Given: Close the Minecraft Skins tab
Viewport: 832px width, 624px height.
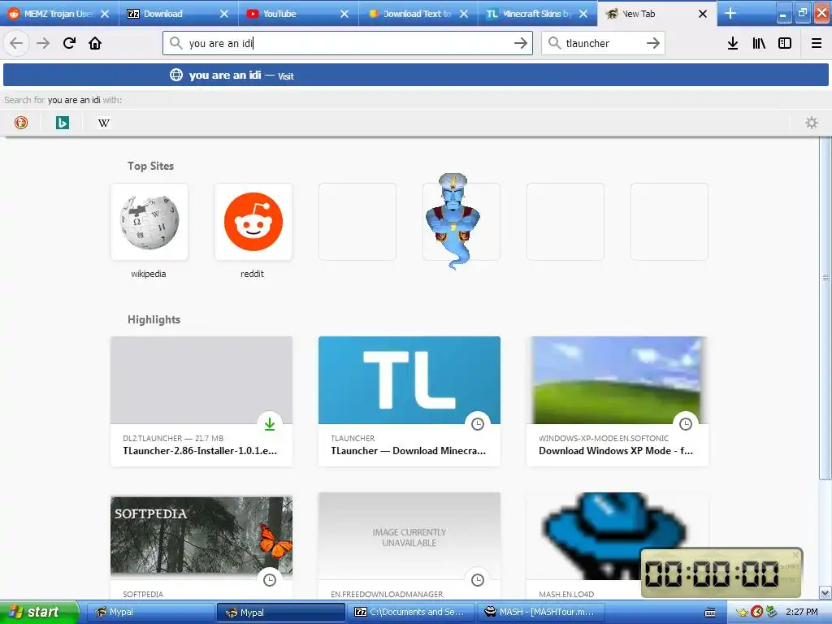Looking at the screenshot, I should 583,14.
